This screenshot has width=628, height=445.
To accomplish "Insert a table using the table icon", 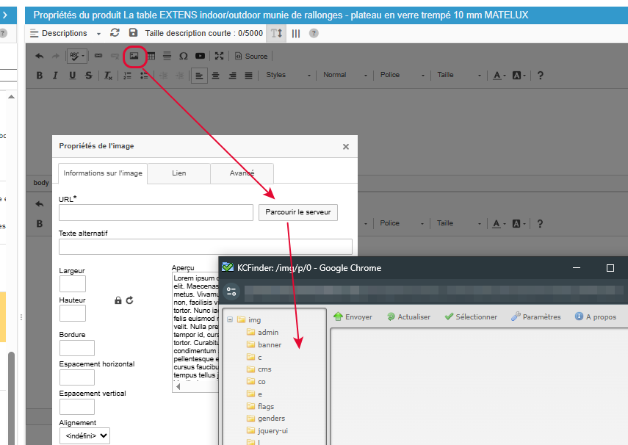I will [151, 56].
